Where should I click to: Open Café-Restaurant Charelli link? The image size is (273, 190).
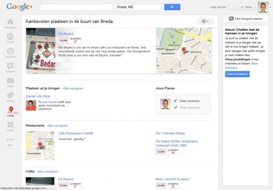click(x=75, y=133)
